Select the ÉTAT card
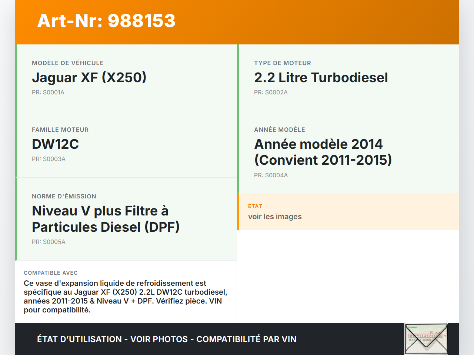The width and height of the screenshot is (474, 355). (348, 211)
